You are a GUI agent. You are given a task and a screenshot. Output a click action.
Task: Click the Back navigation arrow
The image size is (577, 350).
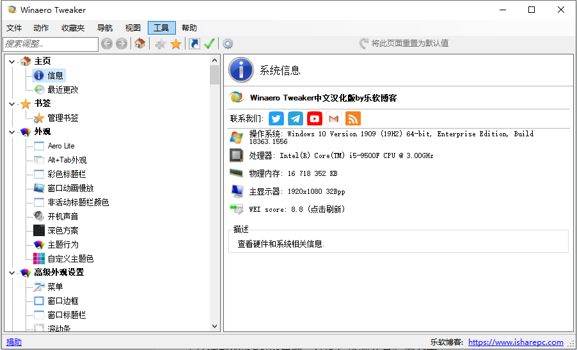107,44
